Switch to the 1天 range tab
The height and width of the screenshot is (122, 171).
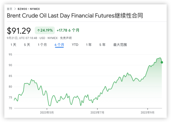13,45
